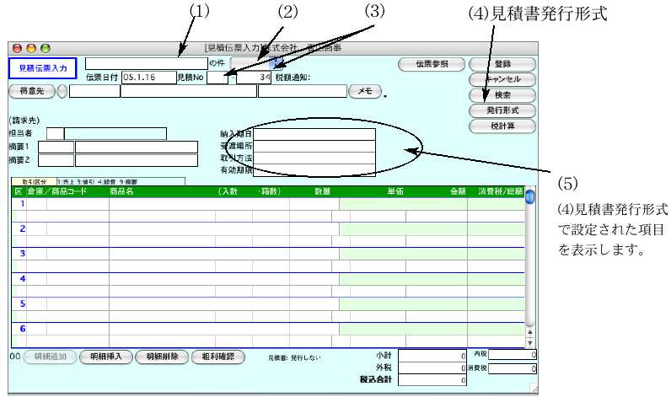Open the 発行形式 (issue format) settings
Image resolution: width=671 pixels, height=397 pixels.
pyautogui.click(x=502, y=110)
